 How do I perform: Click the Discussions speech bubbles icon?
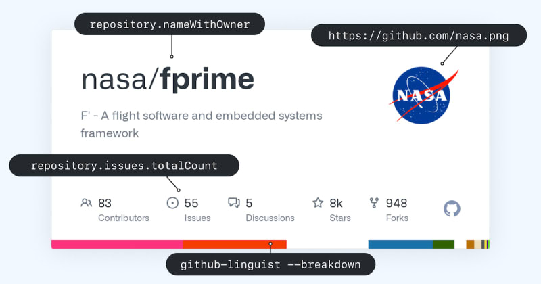coord(234,203)
